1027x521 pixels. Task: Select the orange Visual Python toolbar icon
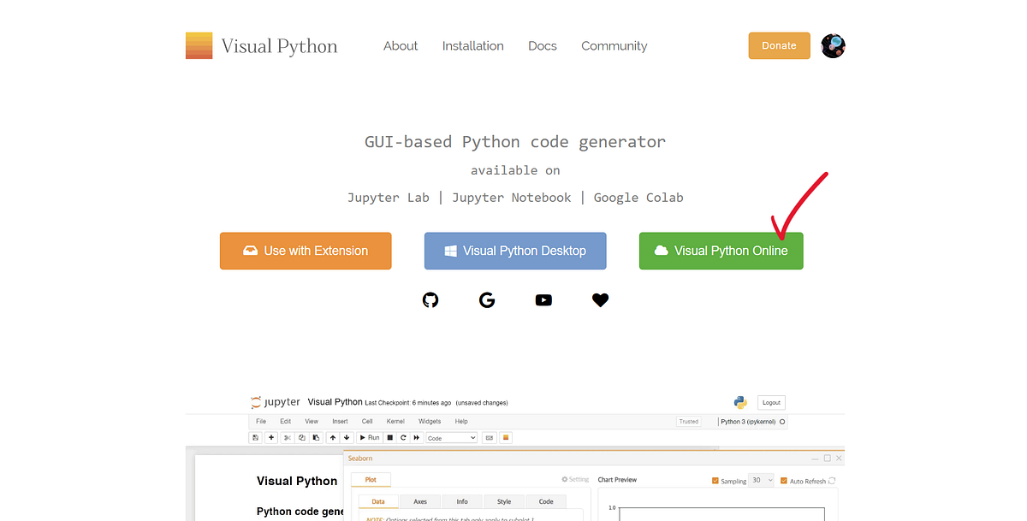(505, 437)
